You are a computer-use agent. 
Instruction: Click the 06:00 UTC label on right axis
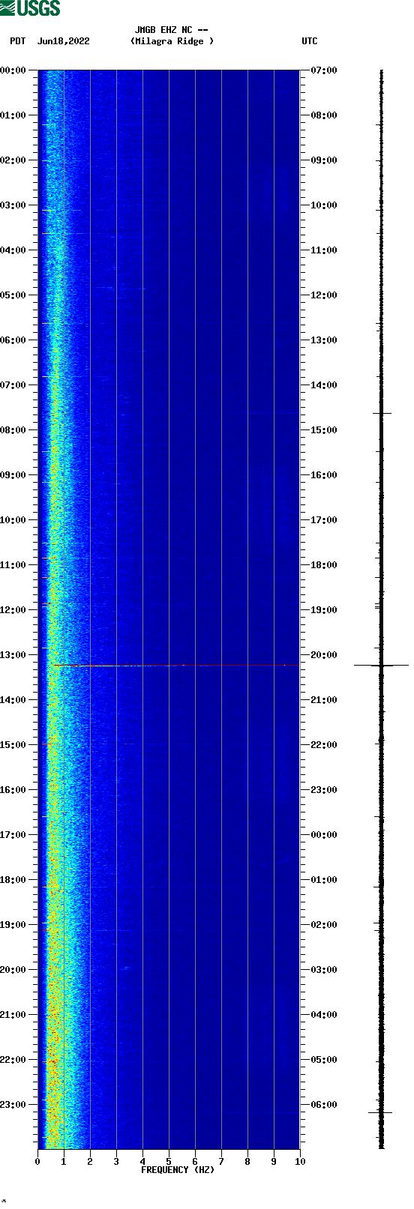(324, 1105)
